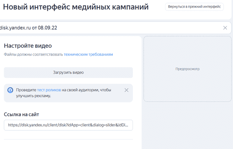
Task: Click the campaign name field 'disk.yandex.ru от 08.09.22'
Action: (x=115, y=28)
